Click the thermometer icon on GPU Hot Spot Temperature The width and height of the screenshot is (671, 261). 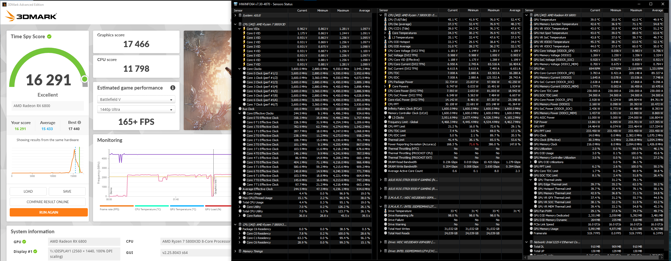click(x=531, y=33)
